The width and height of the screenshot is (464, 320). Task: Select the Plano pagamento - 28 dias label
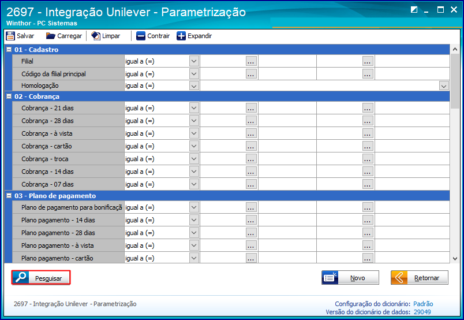58,233
